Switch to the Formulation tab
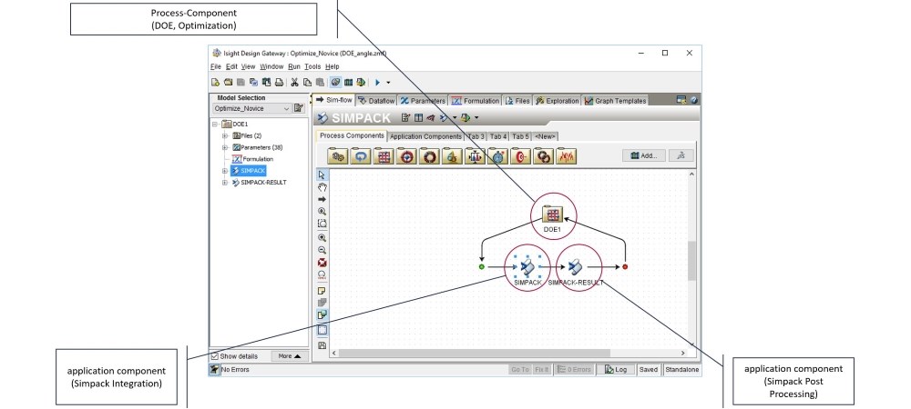Image resolution: width=911 pixels, height=409 pixels. 476,100
